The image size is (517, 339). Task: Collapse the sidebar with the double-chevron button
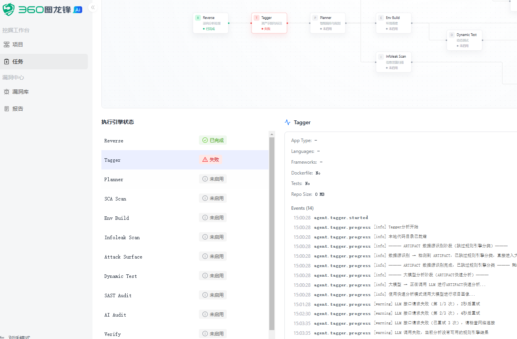pos(93,7)
